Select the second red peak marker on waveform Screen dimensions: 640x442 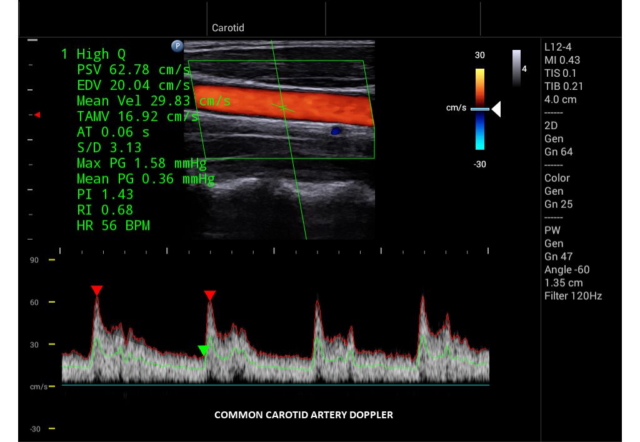(x=210, y=295)
